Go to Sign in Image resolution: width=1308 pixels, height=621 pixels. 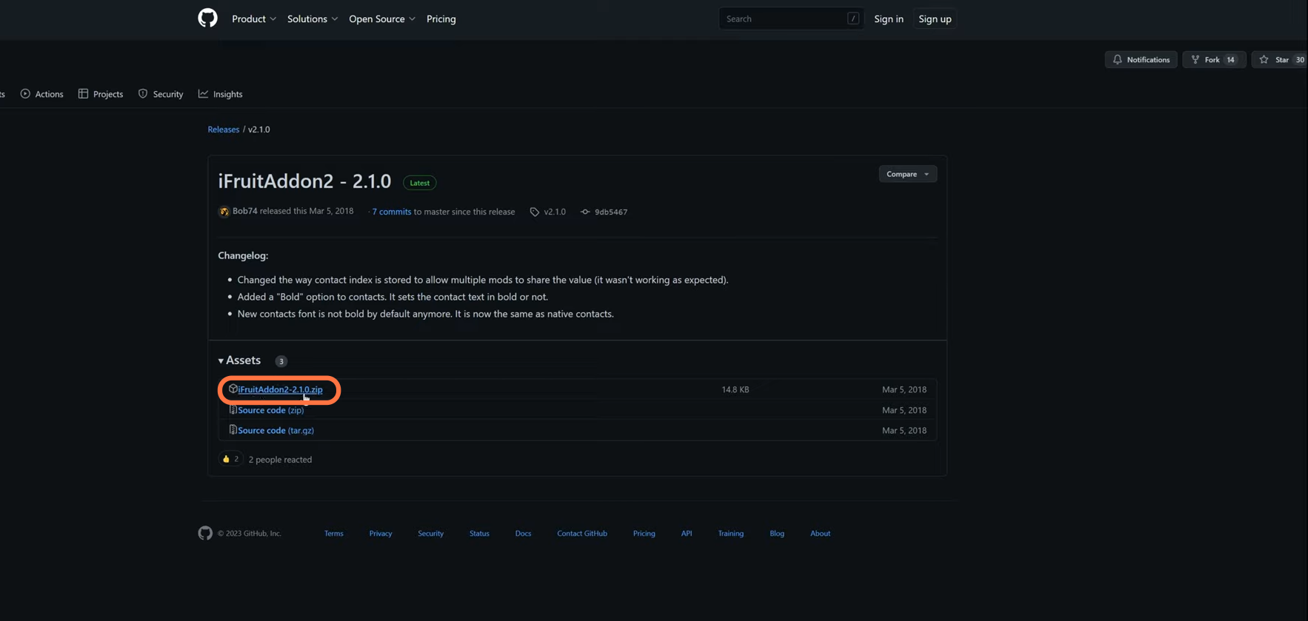[x=888, y=19]
